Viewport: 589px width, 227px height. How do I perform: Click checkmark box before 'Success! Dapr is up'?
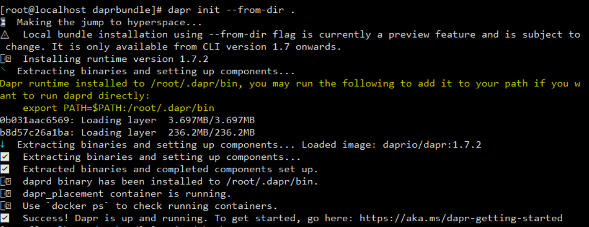(5, 218)
